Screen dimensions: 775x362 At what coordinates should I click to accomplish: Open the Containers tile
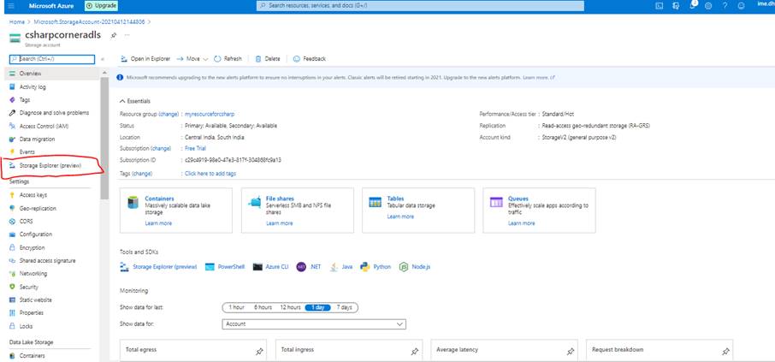pyautogui.click(x=176, y=211)
